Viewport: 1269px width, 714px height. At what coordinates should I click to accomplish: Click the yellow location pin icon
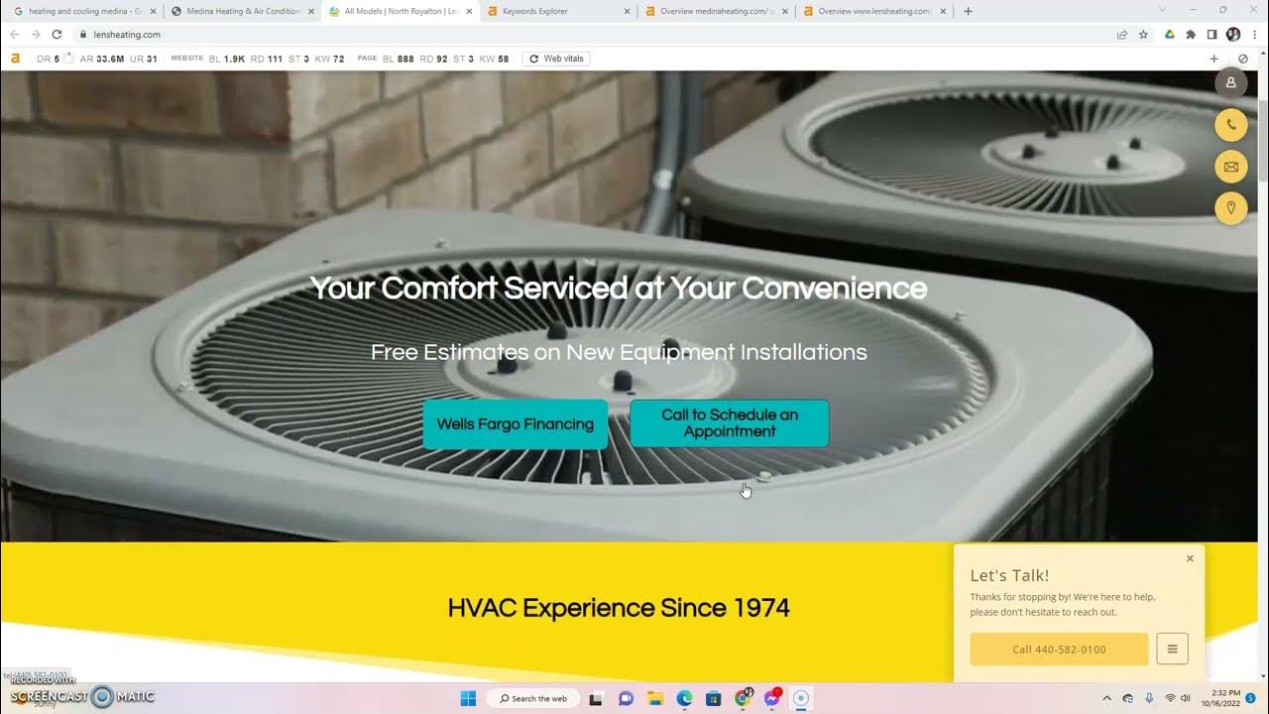[1230, 208]
